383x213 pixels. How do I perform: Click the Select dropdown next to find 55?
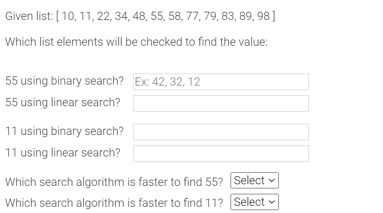[x=255, y=180]
